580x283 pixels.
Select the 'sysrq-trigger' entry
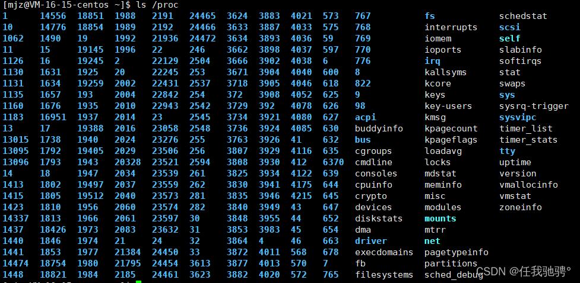[534, 106]
